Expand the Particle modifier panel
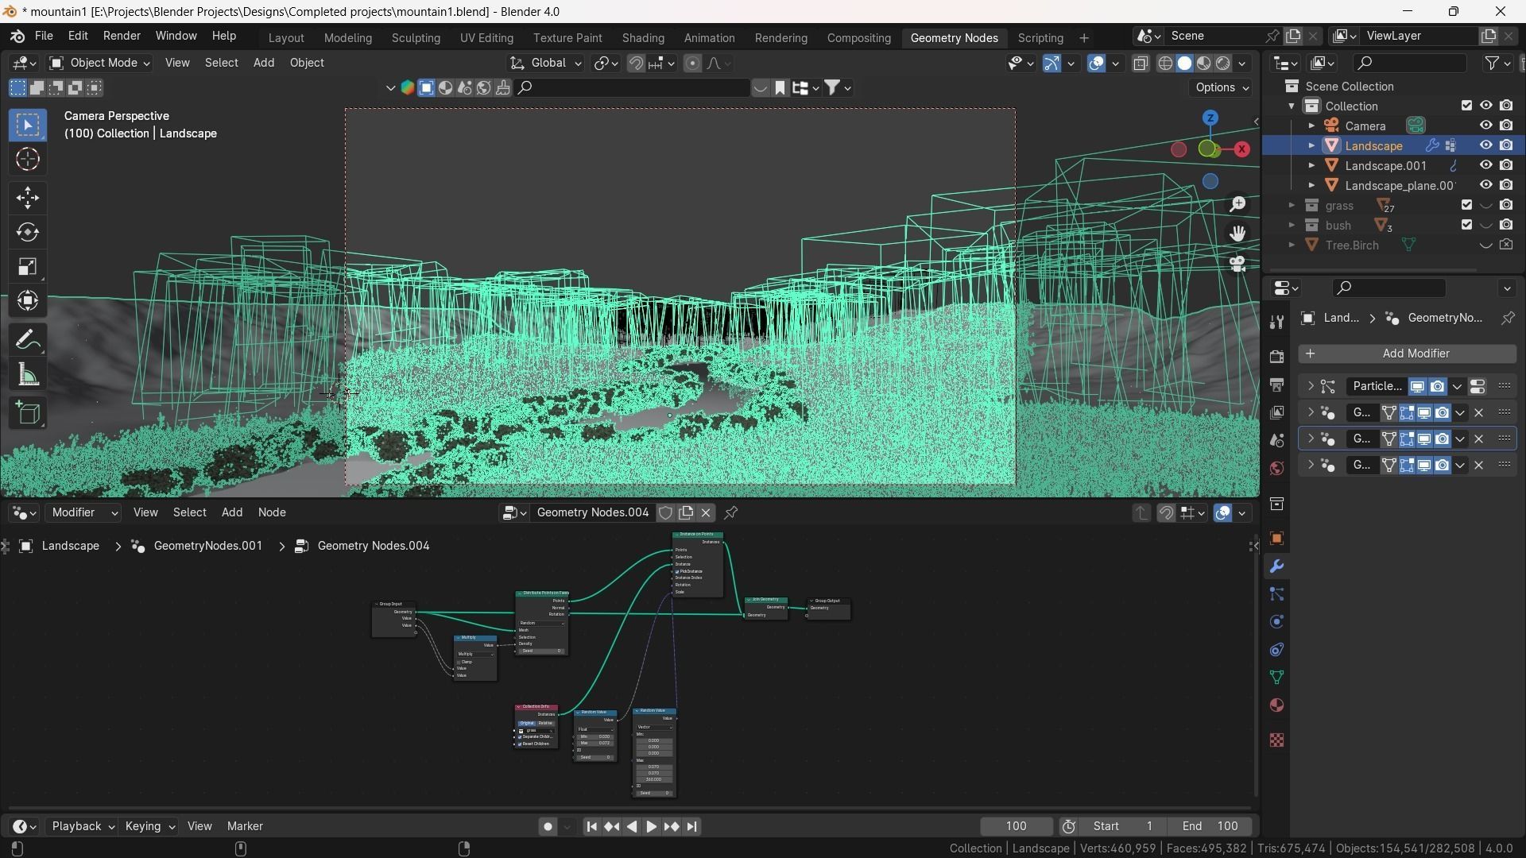This screenshot has height=858, width=1526. point(1311,386)
